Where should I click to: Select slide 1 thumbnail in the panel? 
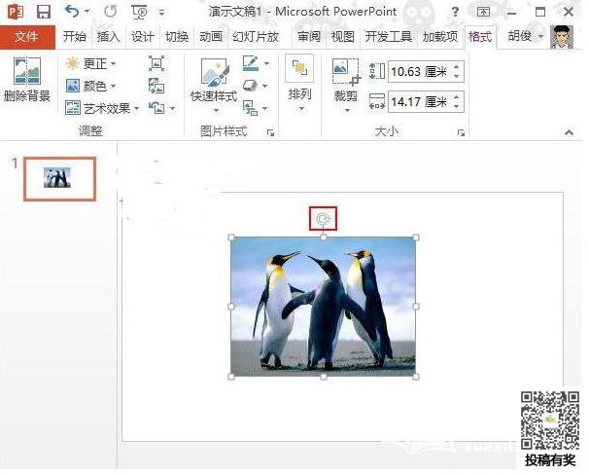tap(58, 178)
